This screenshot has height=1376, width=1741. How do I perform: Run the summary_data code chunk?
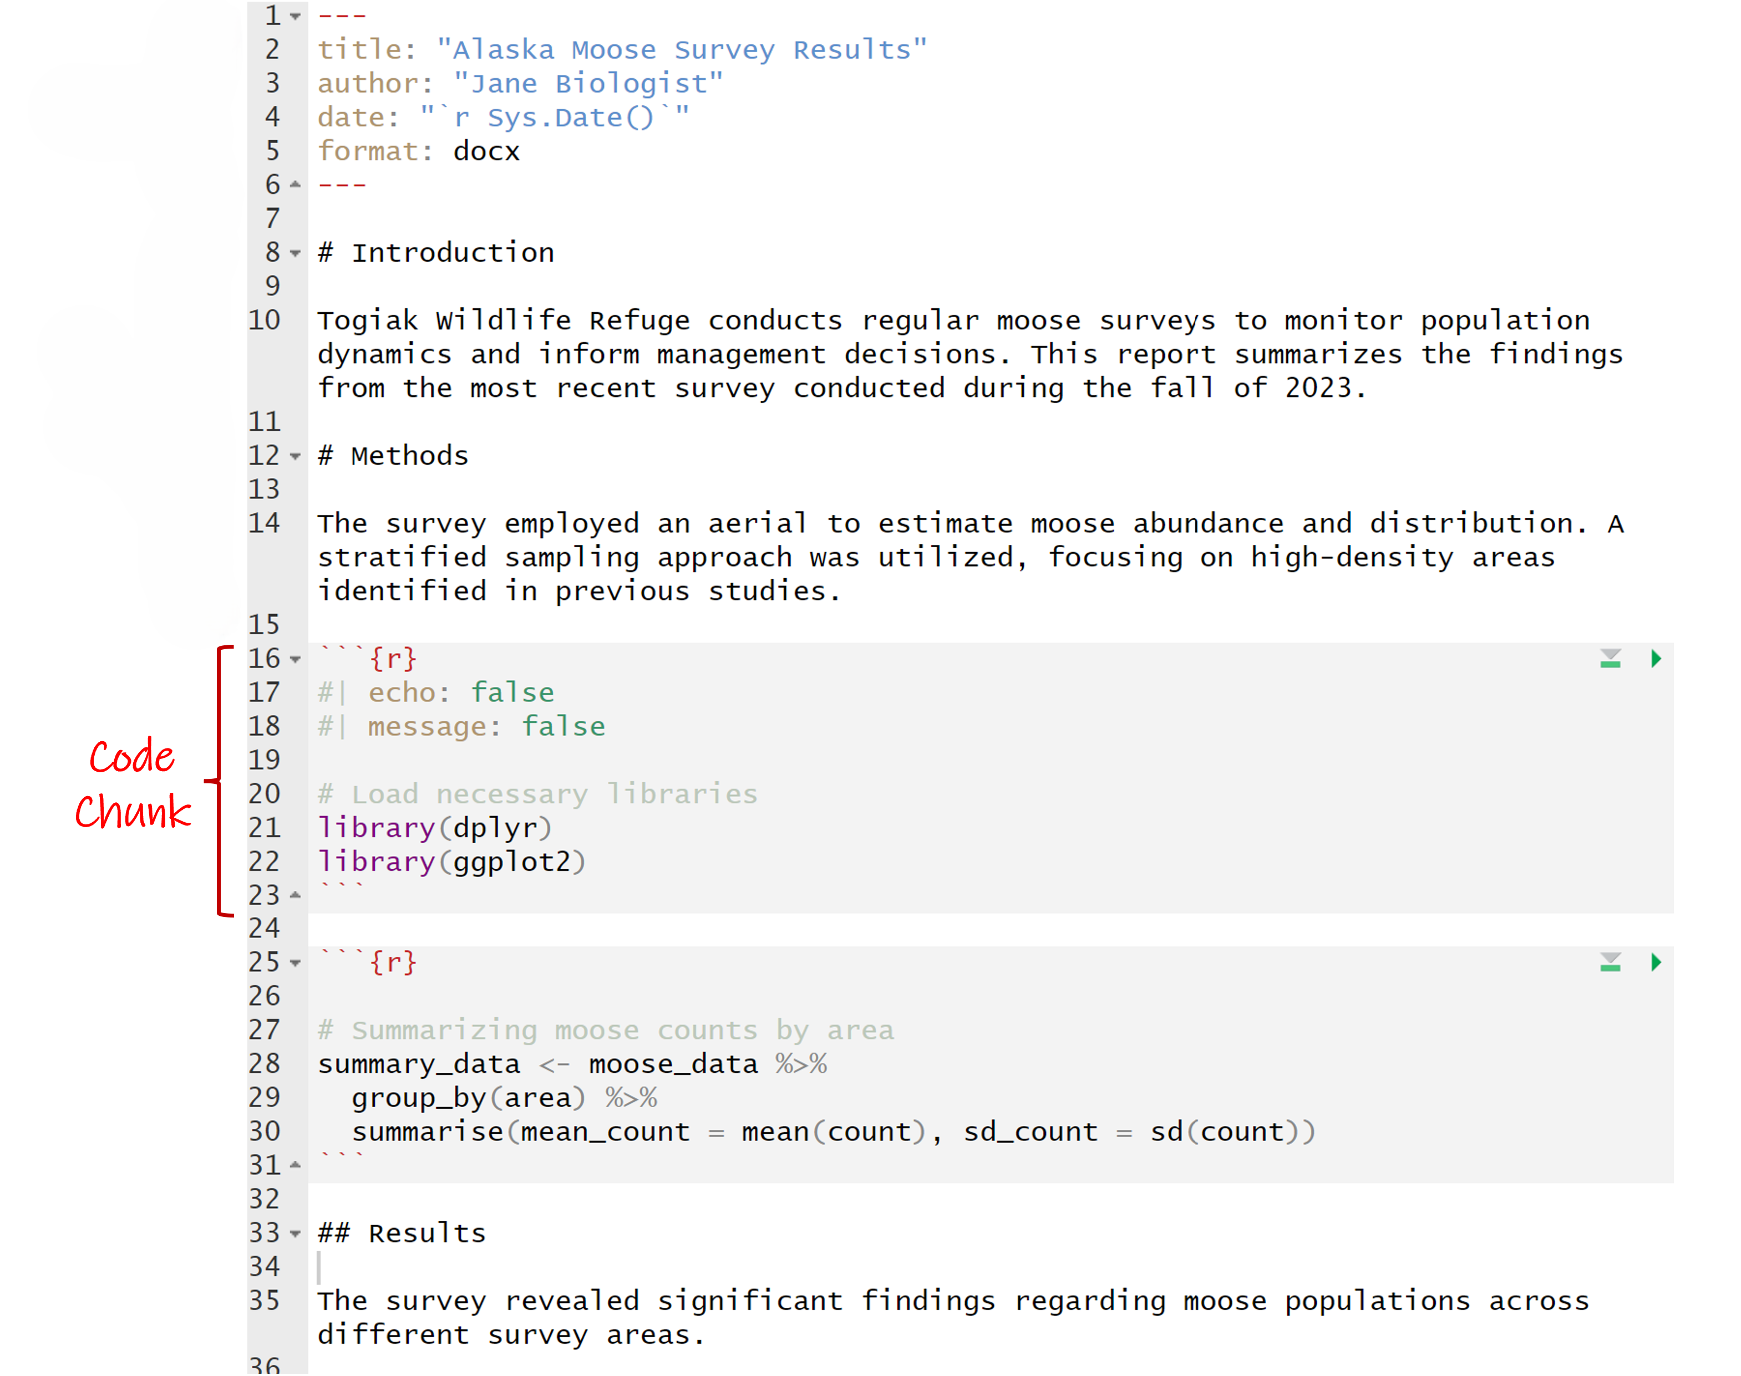pos(1656,962)
